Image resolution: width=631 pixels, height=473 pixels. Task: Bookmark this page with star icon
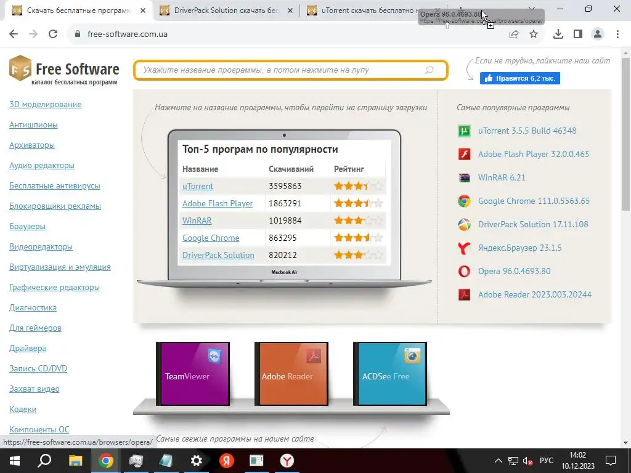534,34
